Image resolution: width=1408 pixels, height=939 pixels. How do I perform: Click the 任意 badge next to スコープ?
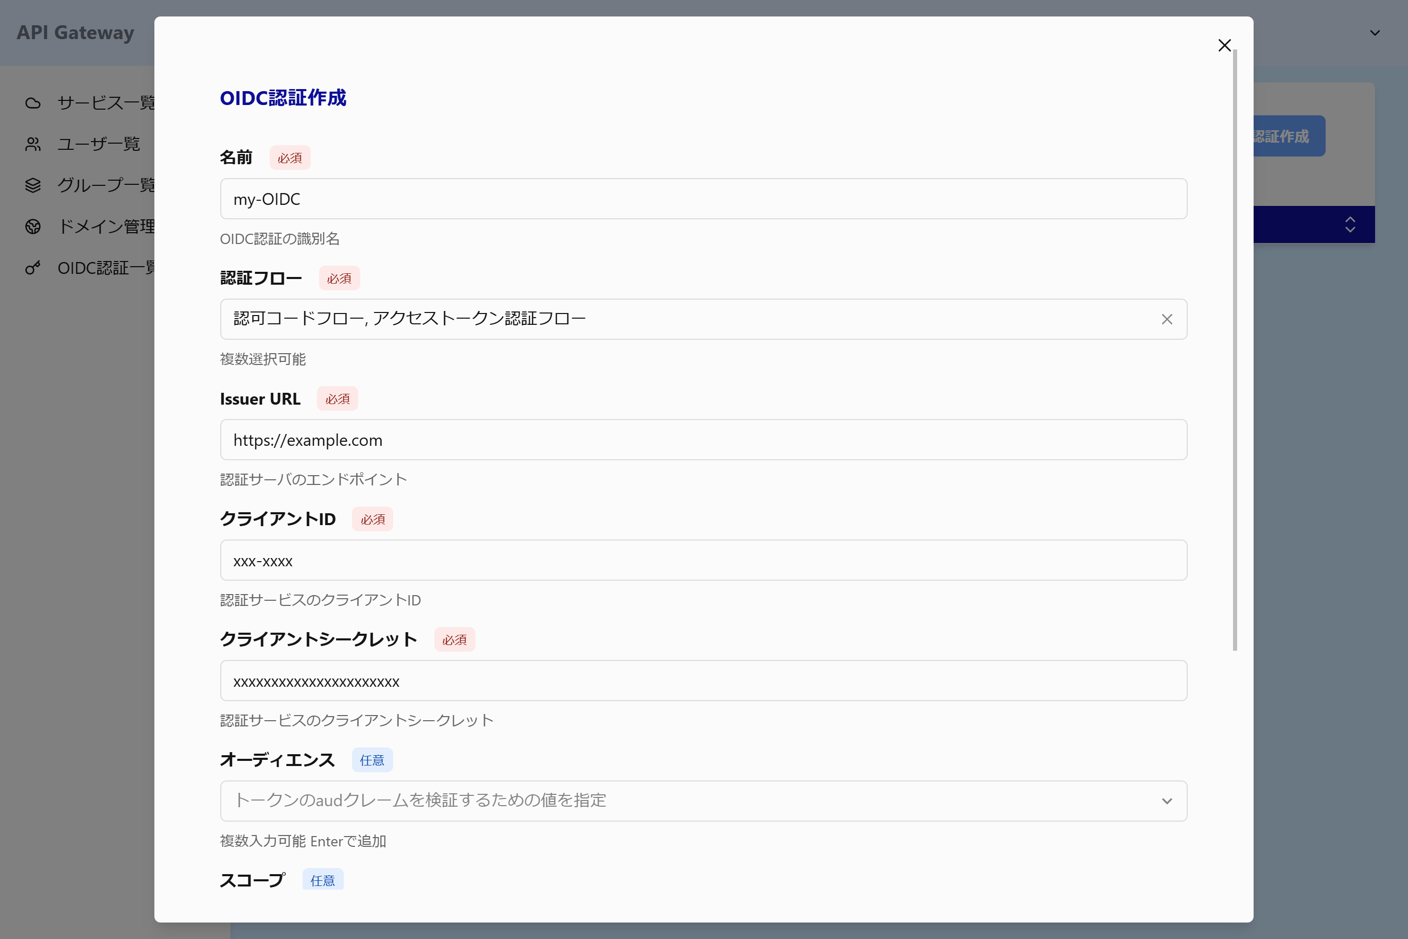[323, 879]
